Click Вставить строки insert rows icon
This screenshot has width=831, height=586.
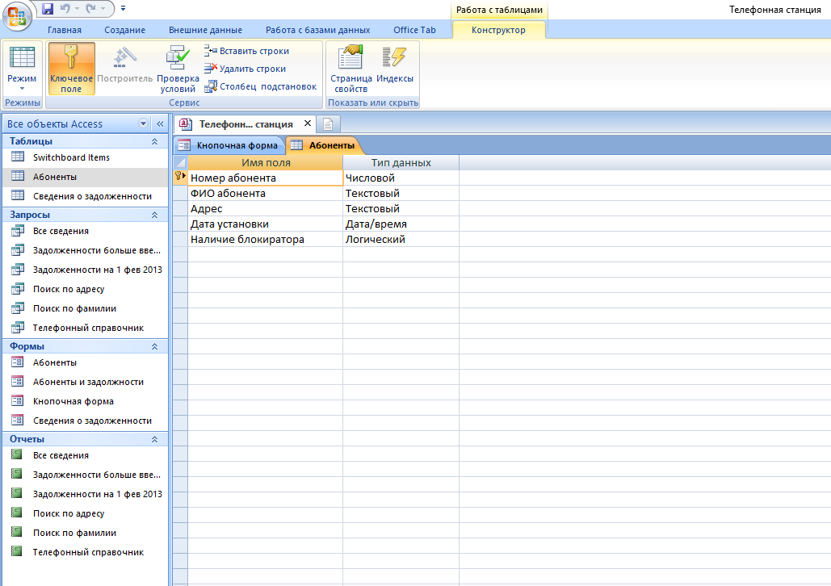211,51
